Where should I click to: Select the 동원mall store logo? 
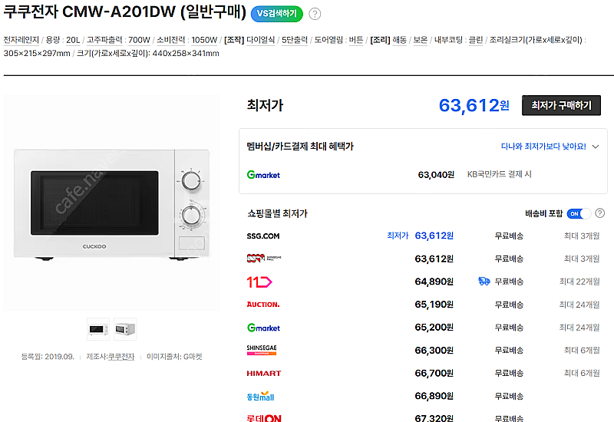pyautogui.click(x=260, y=397)
